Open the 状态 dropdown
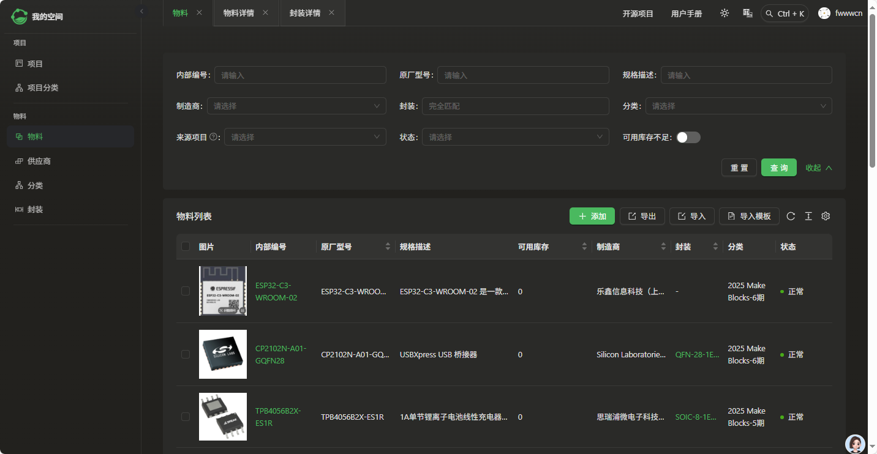 pos(515,136)
